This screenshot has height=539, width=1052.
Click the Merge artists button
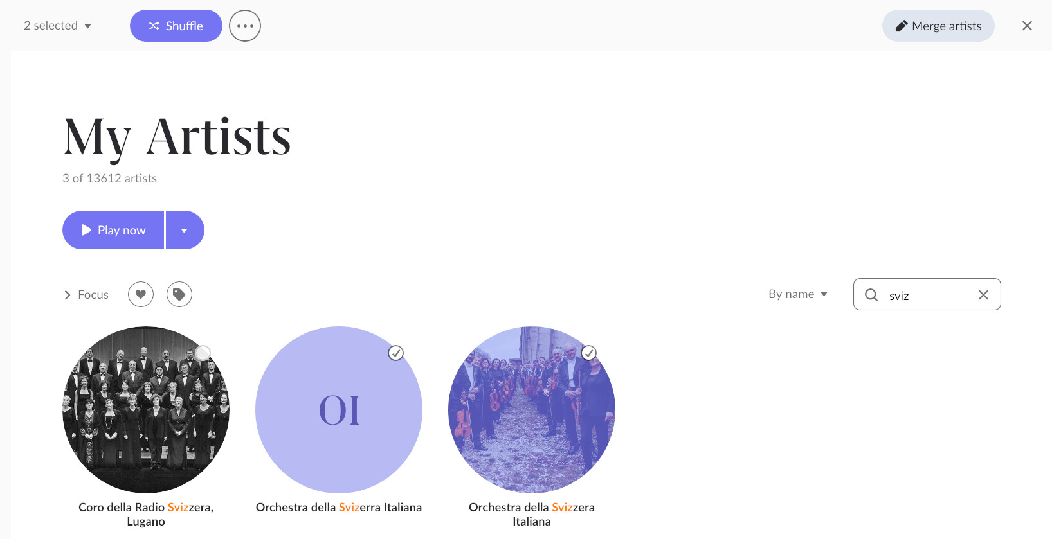pos(938,26)
